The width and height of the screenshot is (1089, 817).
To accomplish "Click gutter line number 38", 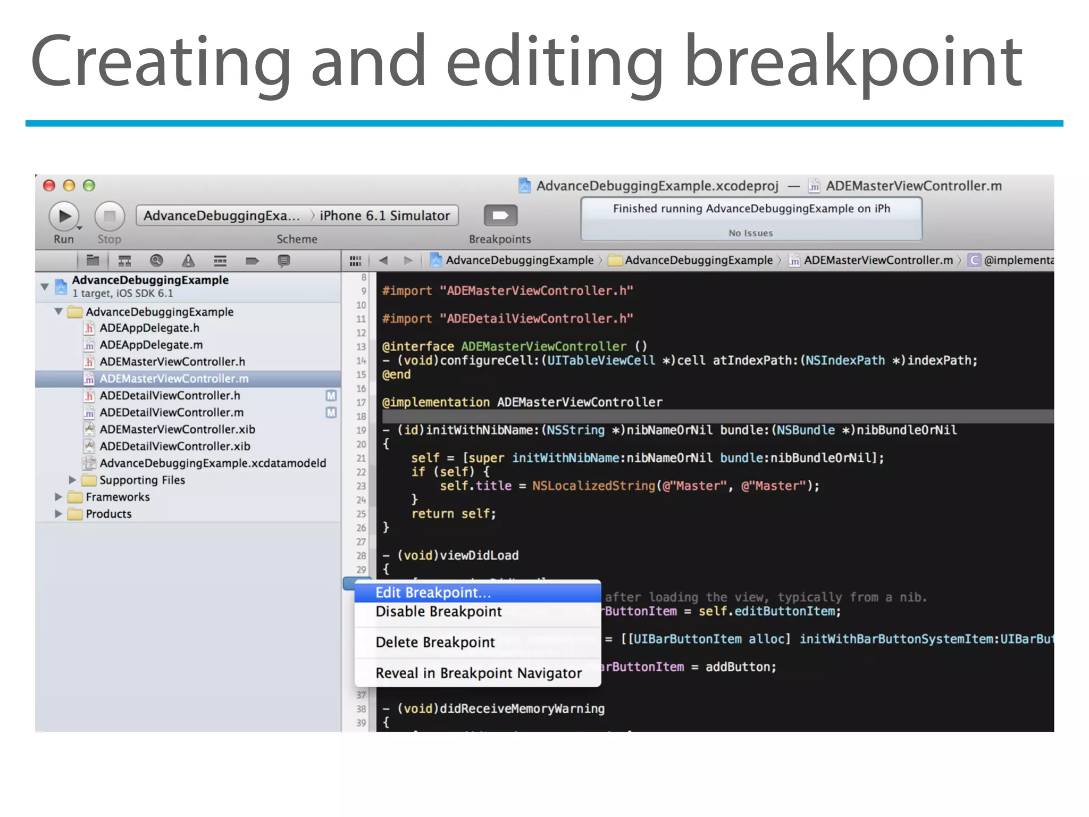I will tap(361, 709).
